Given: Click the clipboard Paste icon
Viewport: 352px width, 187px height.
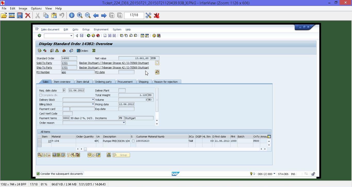Looking at the screenshot, I should (x=54, y=15).
